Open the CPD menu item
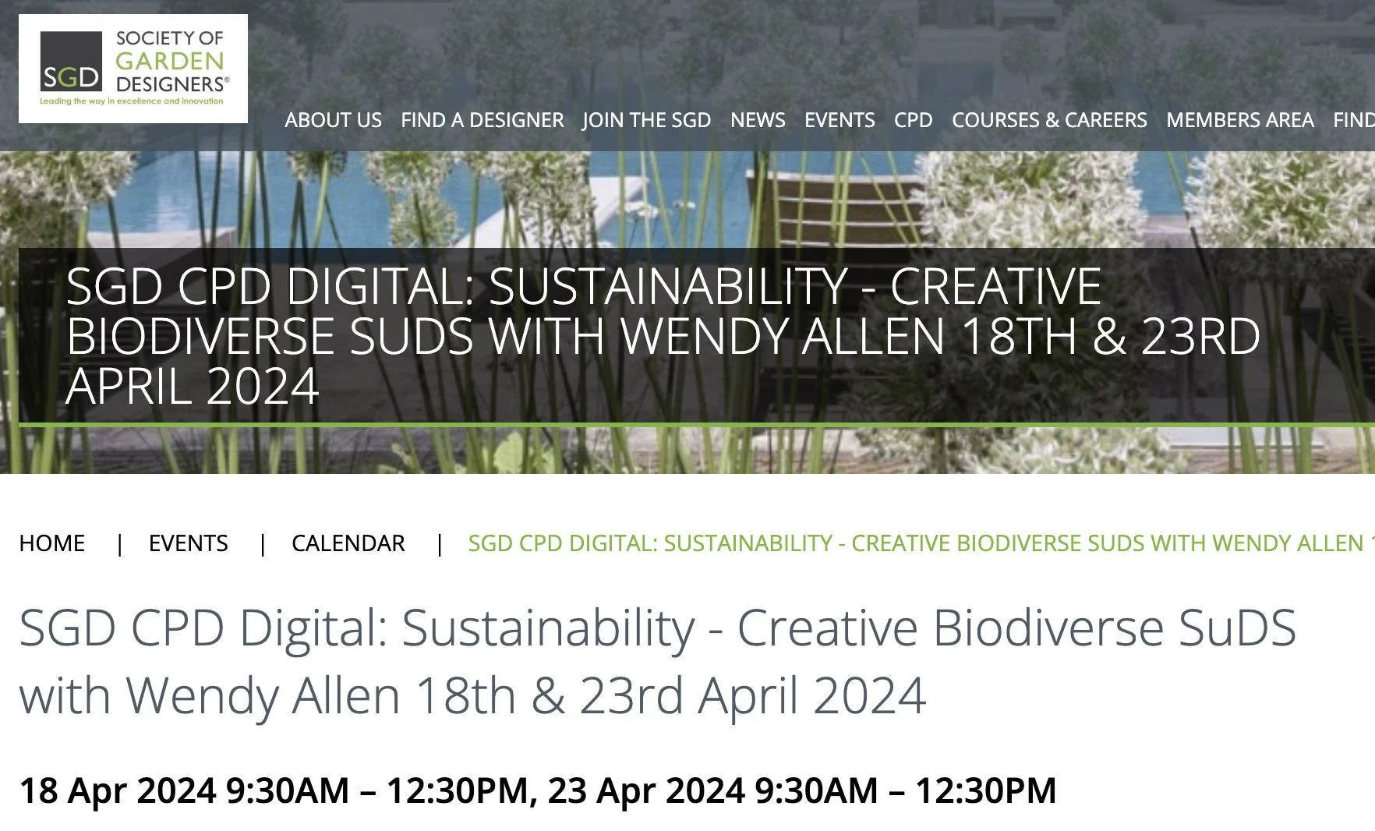 click(x=914, y=120)
